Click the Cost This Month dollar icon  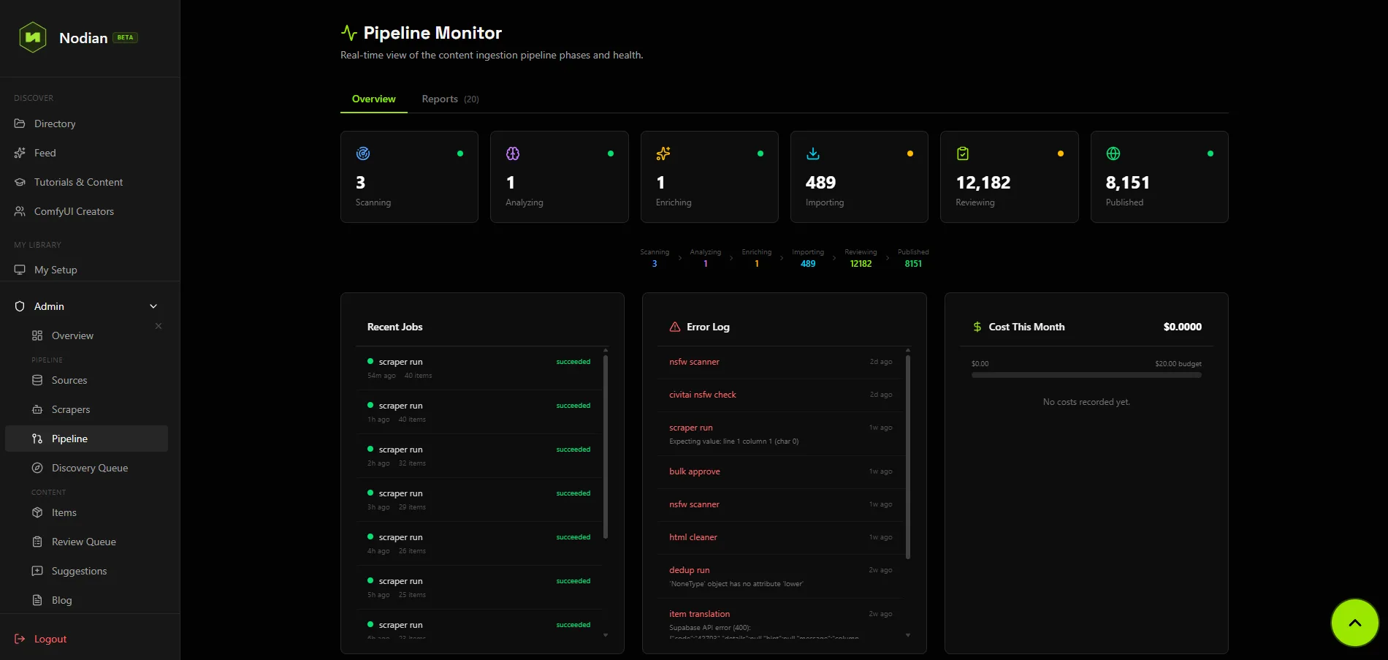977,327
